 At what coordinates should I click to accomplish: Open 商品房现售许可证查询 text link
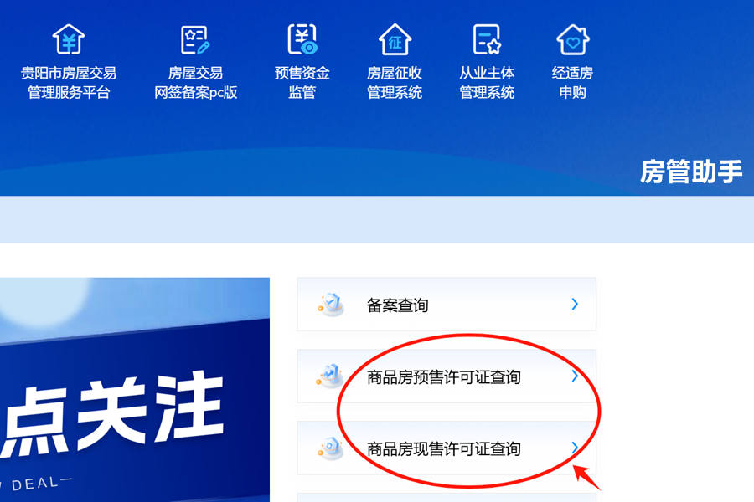pyautogui.click(x=443, y=449)
